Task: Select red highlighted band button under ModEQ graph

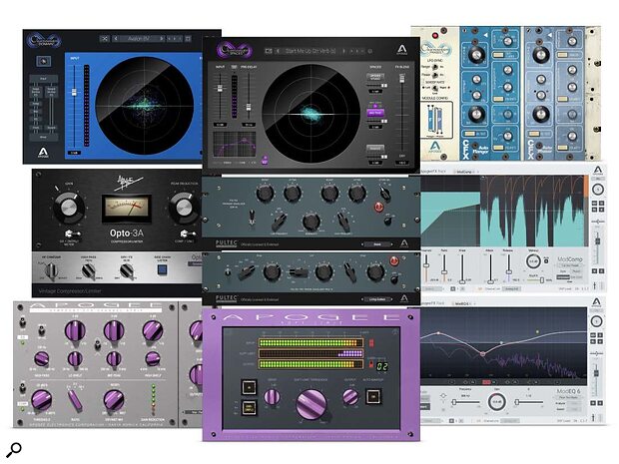Action: pyautogui.click(x=486, y=382)
